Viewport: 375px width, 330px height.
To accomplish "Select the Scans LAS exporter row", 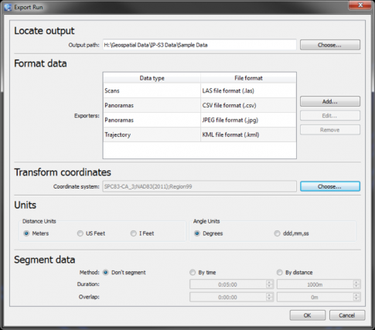I will [199, 90].
